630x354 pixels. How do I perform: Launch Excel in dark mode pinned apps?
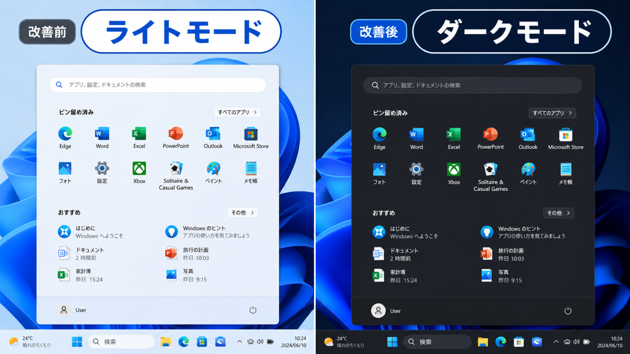(x=454, y=138)
